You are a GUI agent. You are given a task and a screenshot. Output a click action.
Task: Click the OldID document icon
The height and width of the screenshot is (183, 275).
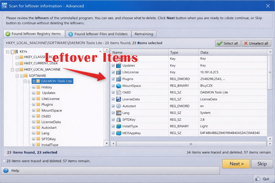click(119, 92)
